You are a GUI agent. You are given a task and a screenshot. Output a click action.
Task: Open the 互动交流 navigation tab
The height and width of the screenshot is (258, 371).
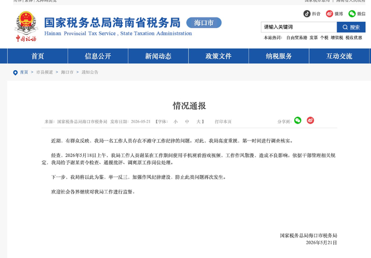tap(339, 56)
